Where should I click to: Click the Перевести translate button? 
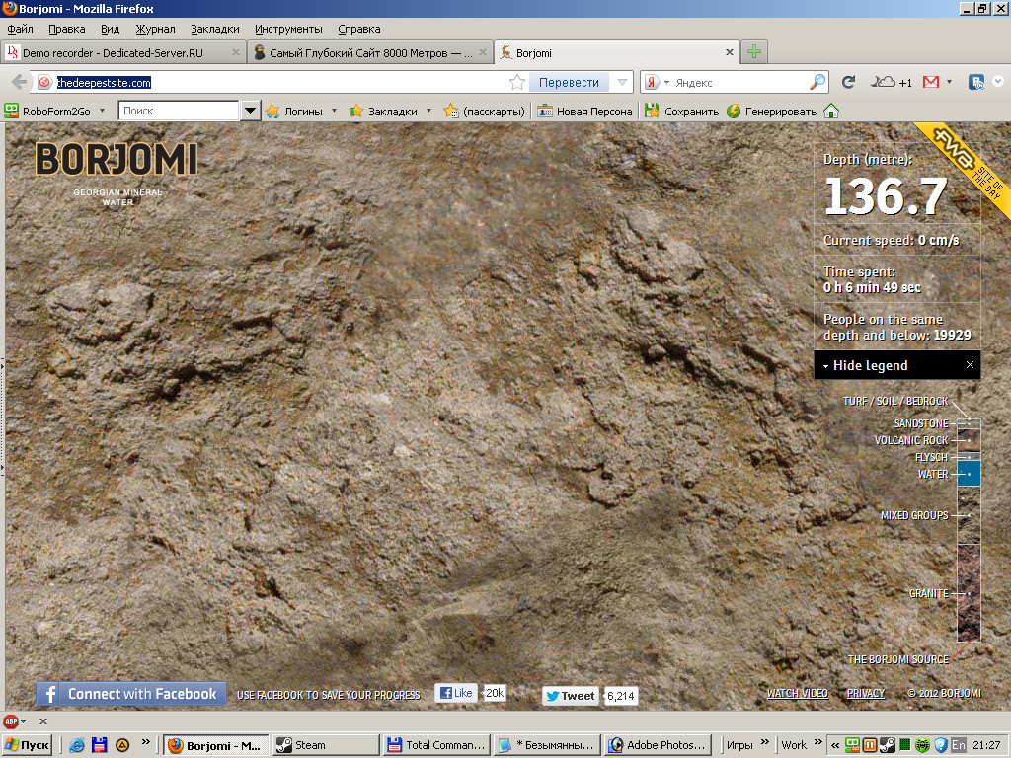569,82
